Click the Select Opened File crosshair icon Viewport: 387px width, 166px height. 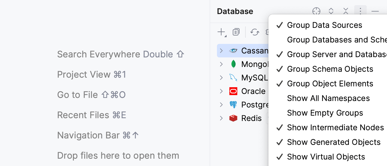[316, 11]
